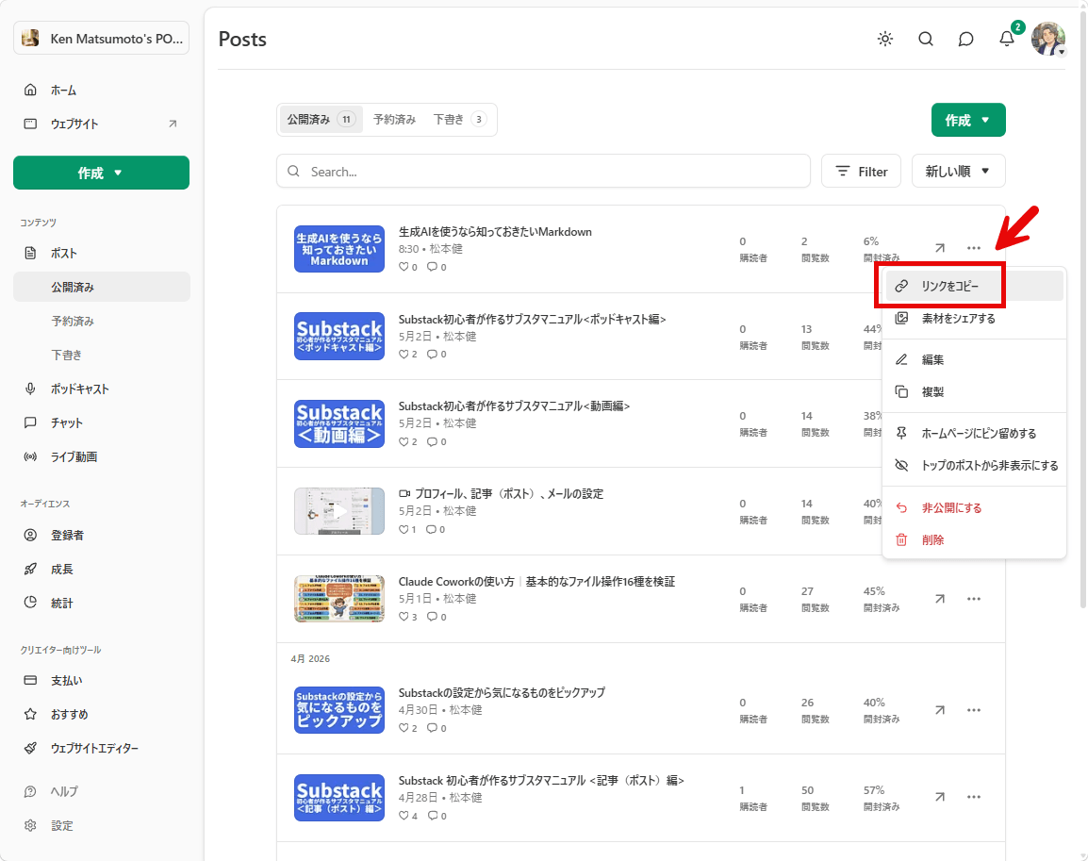Click the external arrow for the 4月30日 post
1088x861 pixels.
coord(940,710)
